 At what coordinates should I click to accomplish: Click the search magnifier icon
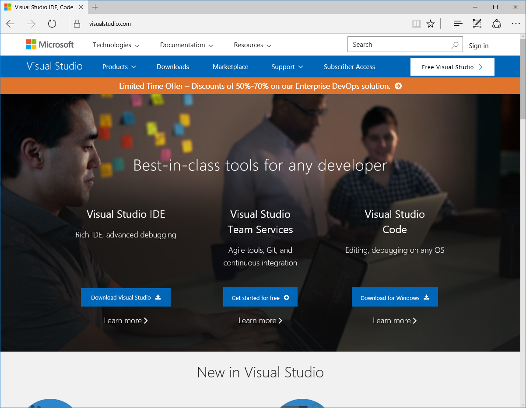click(455, 45)
